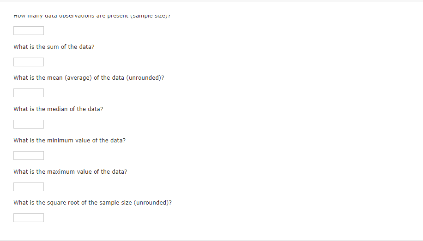The height and width of the screenshot is (241, 423).
Task: Click the word 'maximum' in the question
Action: [61, 172]
